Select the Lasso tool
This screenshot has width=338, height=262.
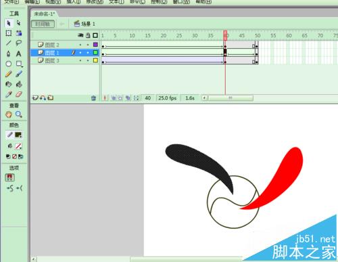click(19, 43)
